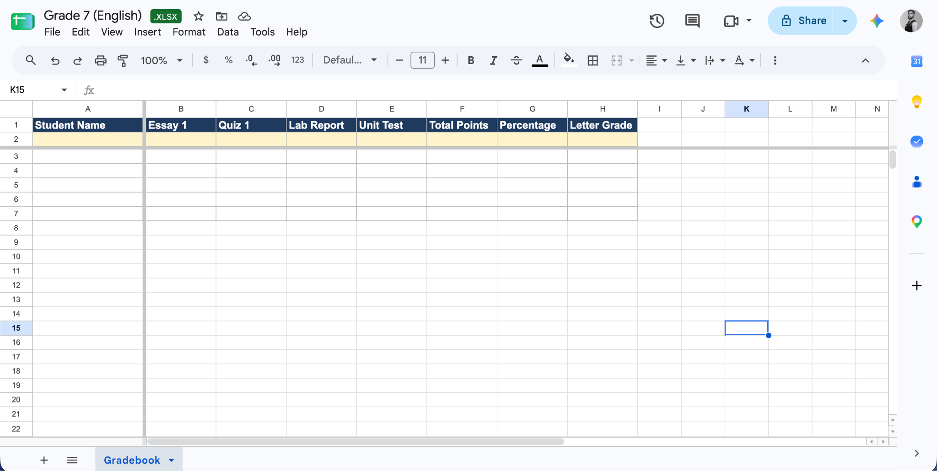Open version history clock icon
This screenshot has height=471, width=937.
tap(657, 21)
